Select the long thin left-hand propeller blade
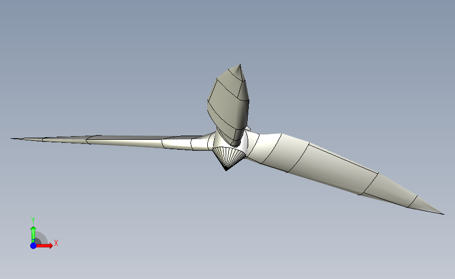This screenshot has height=279, width=455. [x=113, y=141]
